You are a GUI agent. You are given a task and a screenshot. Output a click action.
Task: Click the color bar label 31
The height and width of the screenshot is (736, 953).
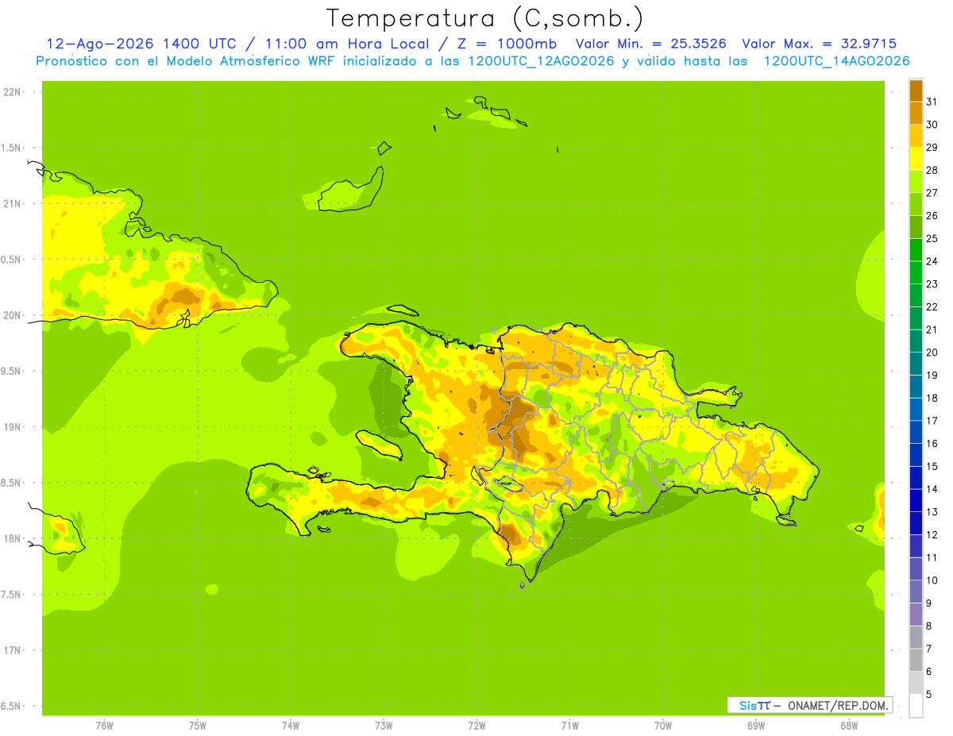pos(932,102)
